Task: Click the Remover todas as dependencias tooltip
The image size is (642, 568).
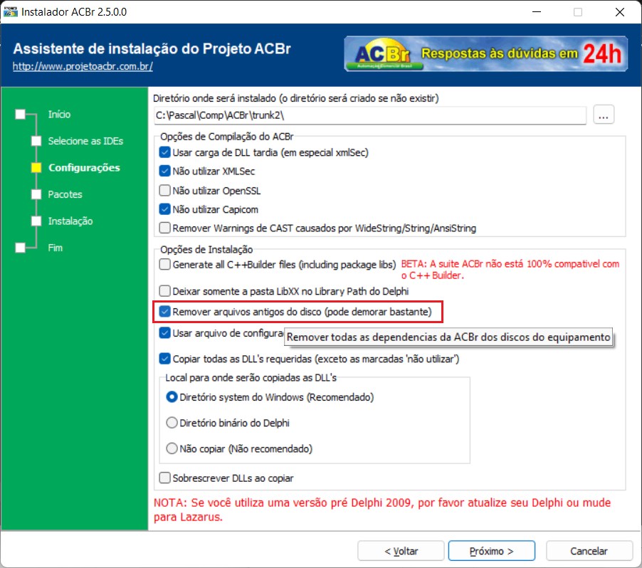Action: click(448, 337)
